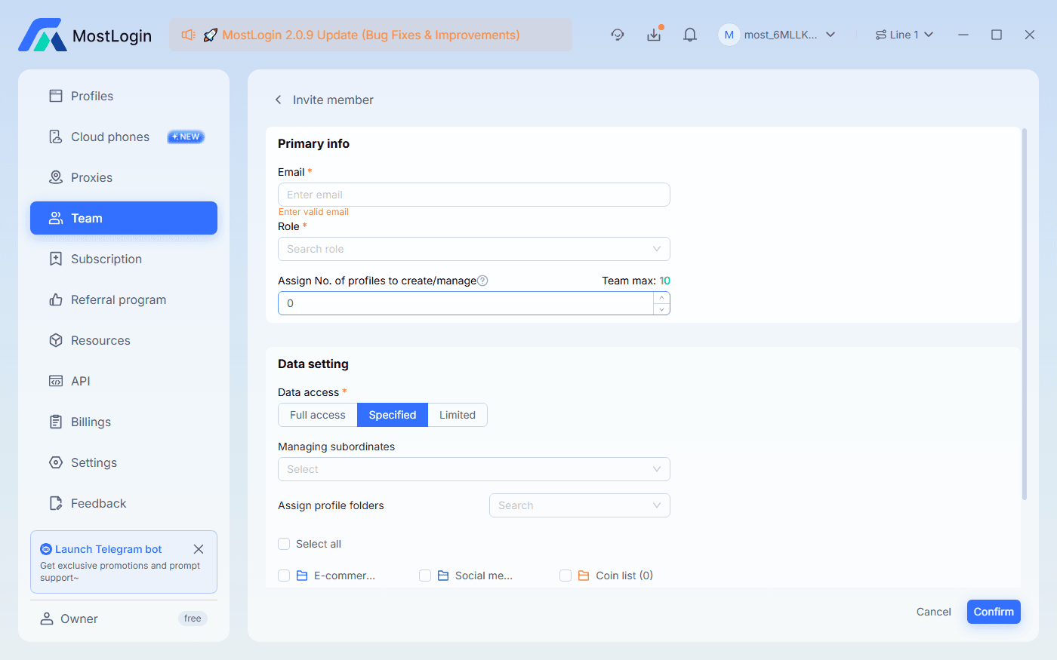The height and width of the screenshot is (660, 1057).
Task: Open the Profiles section
Action: point(91,96)
